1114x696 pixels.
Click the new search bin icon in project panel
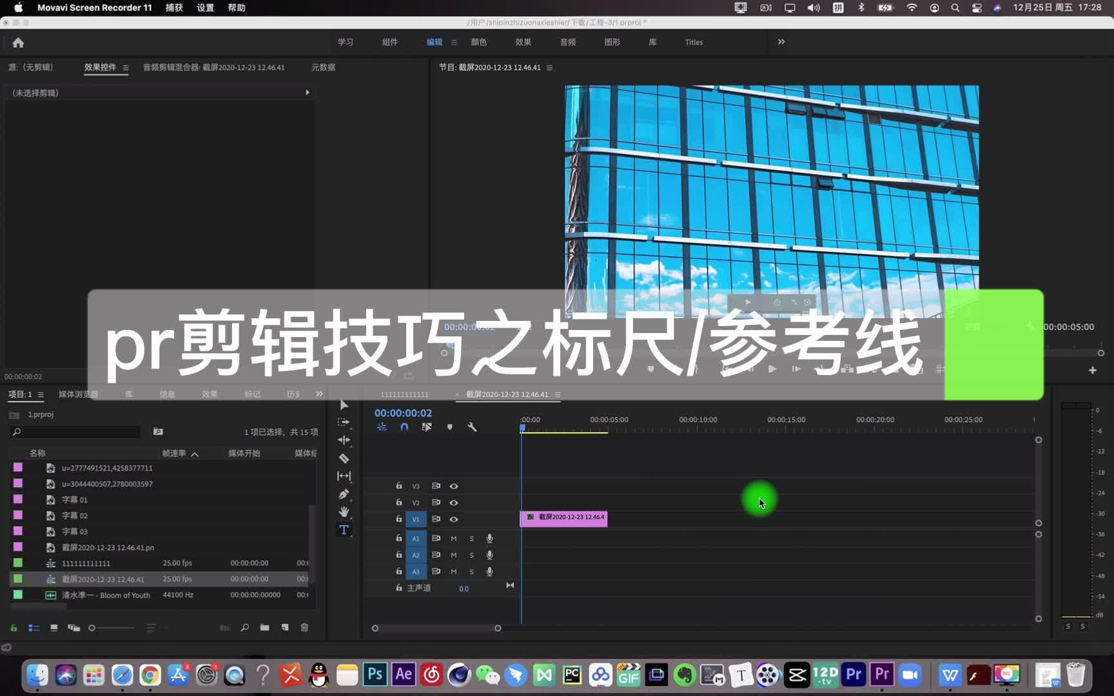(158, 432)
